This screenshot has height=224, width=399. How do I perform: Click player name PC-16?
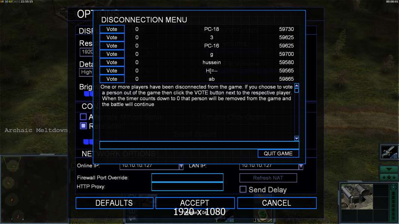(x=212, y=46)
